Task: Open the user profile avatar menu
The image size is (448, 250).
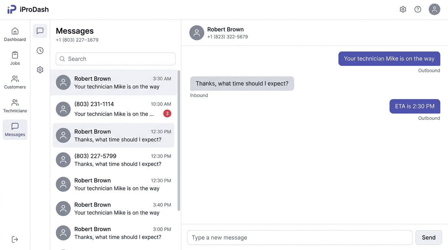Action: 434,9
